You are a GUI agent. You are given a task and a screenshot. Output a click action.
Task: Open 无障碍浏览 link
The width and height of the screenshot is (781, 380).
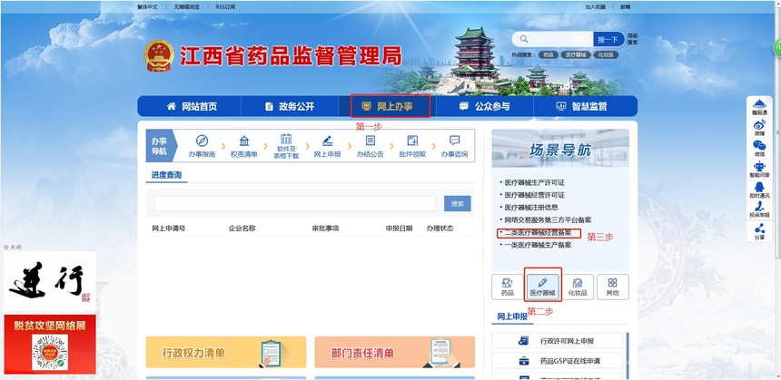[x=187, y=7]
